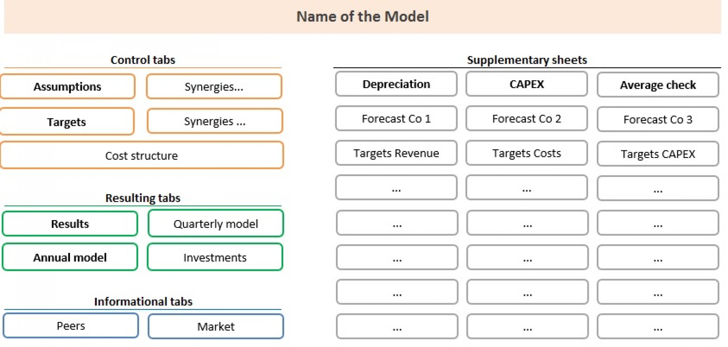728x347 pixels.
Task: Select the CAPEX sheet button
Action: (x=527, y=84)
